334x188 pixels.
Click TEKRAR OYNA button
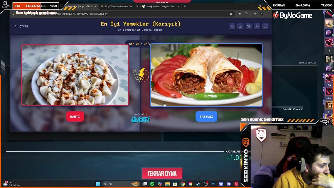(162, 174)
